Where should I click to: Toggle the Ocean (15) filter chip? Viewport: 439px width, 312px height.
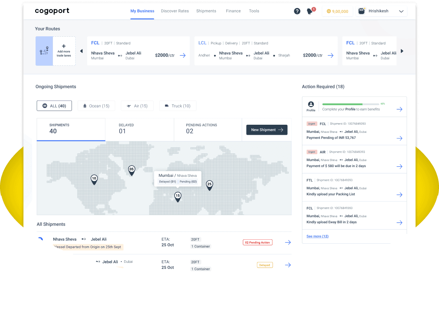click(x=96, y=105)
